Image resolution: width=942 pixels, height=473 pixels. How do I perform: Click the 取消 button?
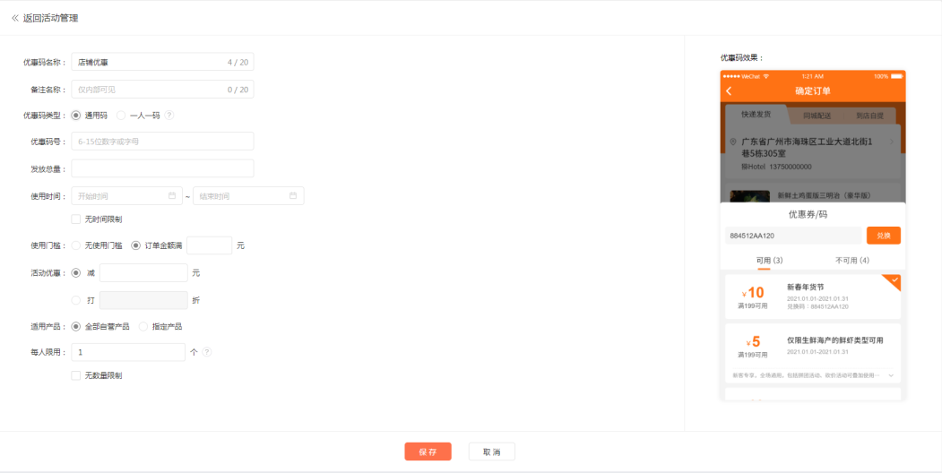tap(491, 451)
